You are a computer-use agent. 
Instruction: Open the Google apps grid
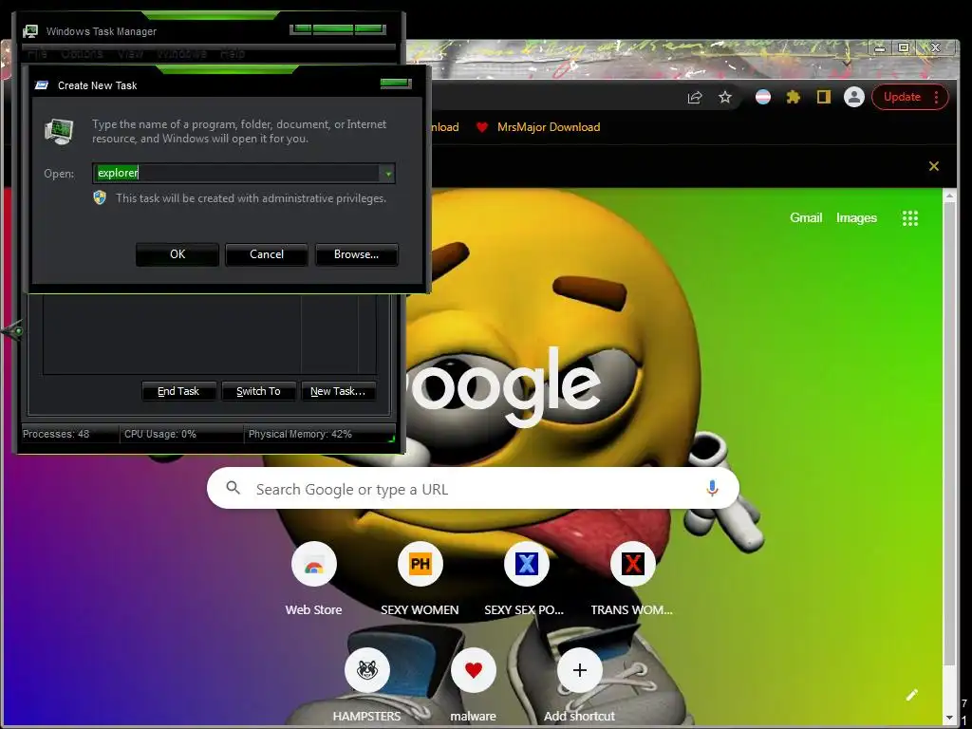click(910, 218)
